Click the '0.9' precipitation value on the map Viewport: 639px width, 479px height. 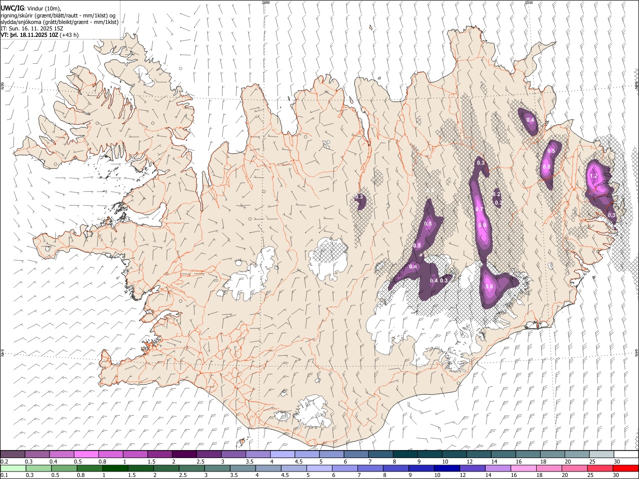(x=482, y=225)
